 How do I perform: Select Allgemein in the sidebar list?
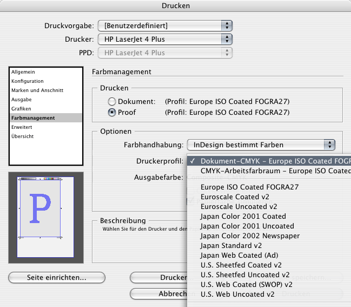point(23,72)
